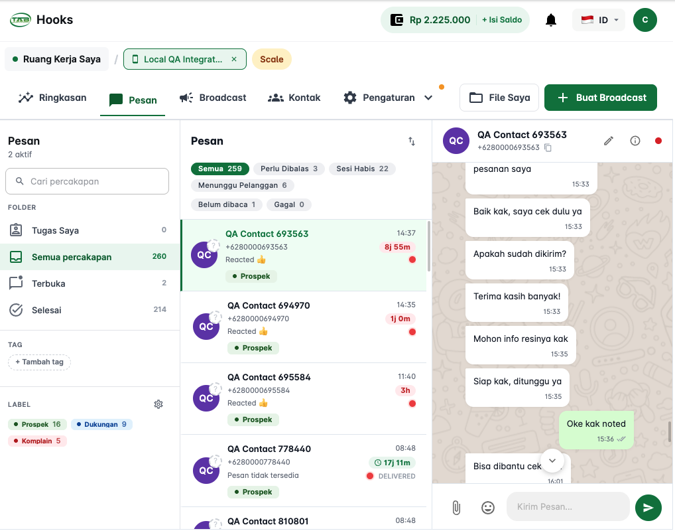Click avatar of QA Contact 694970

(206, 327)
